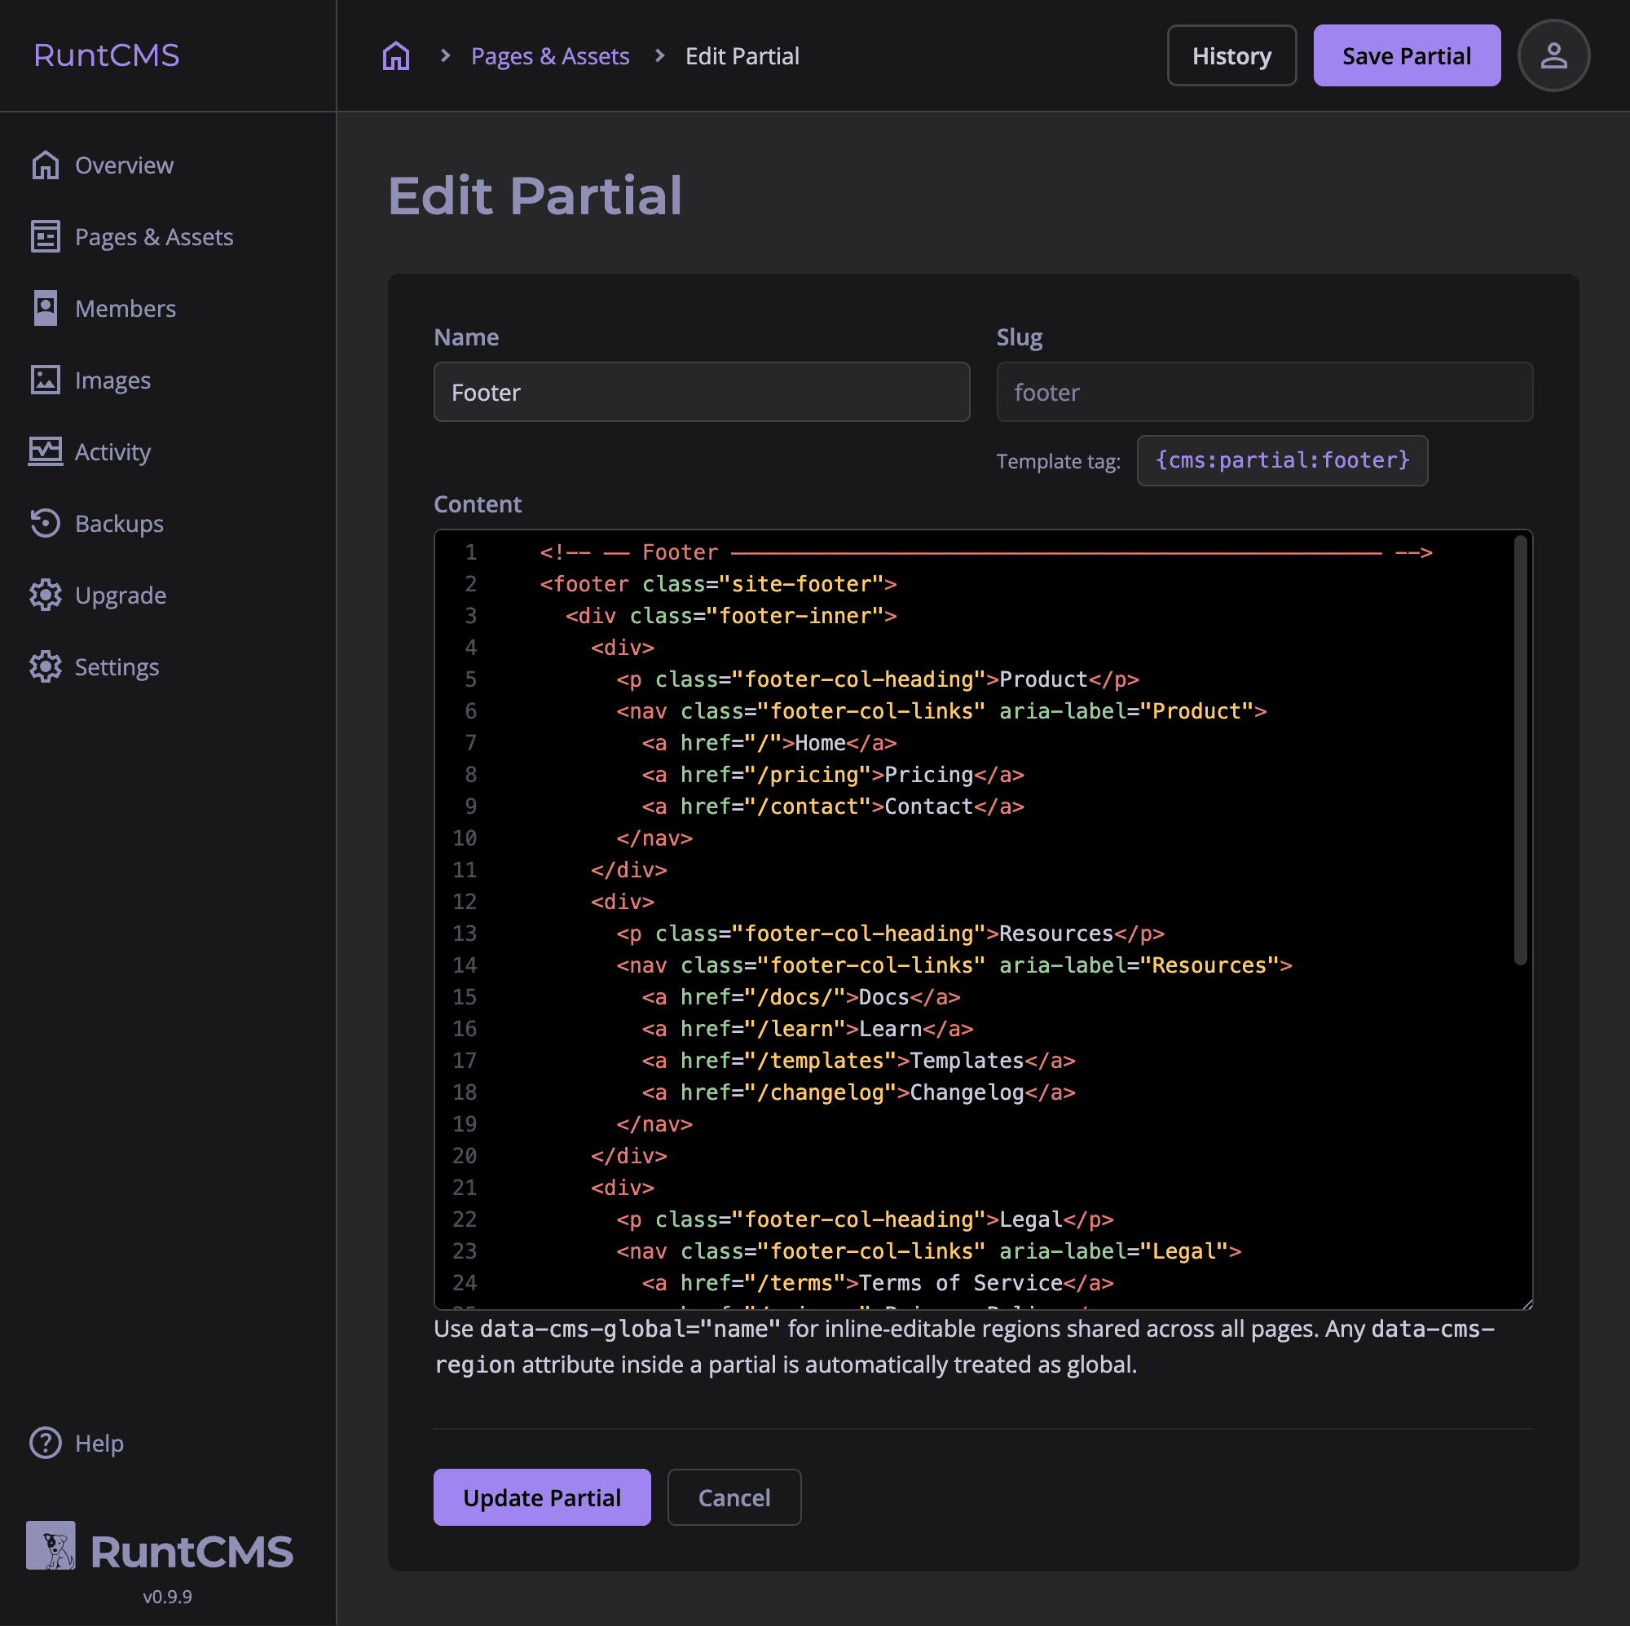Viewport: 1630px width, 1626px height.
Task: Open the partial History
Action: 1231,55
